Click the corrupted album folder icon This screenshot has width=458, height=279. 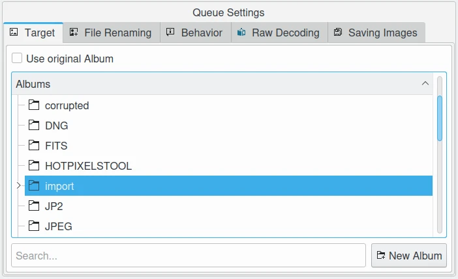(34, 105)
